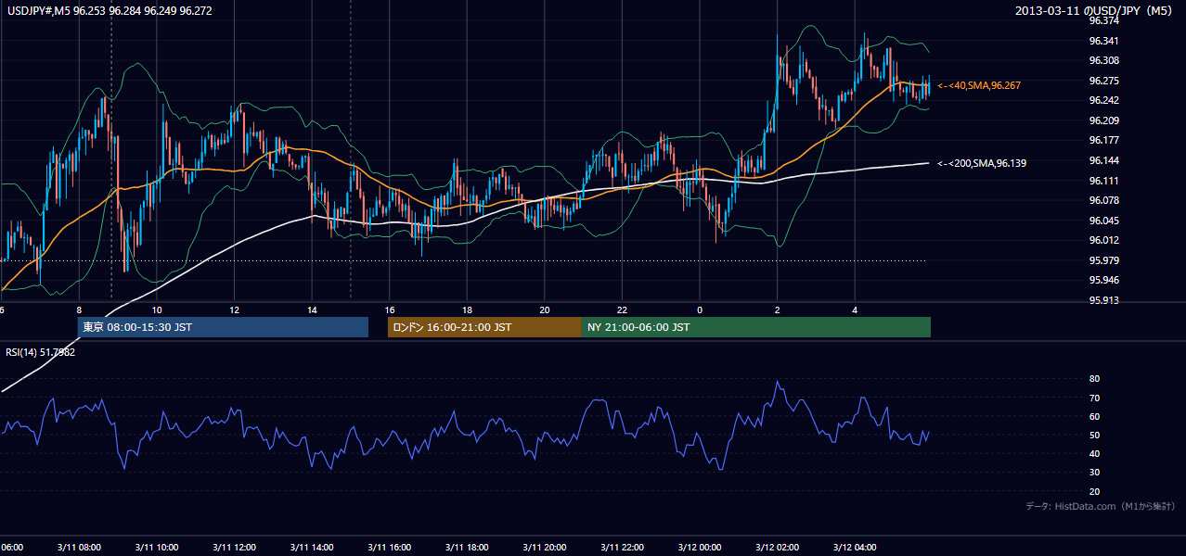1186x556 pixels.
Task: Click the RSI scale value 70
Action: pyautogui.click(x=1094, y=398)
